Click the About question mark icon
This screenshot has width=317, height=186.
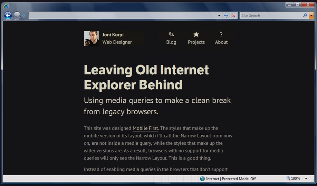[x=221, y=34]
